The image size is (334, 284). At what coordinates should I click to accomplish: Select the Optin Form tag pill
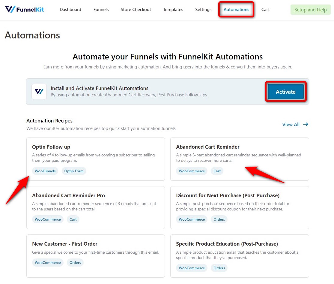pos(74,171)
